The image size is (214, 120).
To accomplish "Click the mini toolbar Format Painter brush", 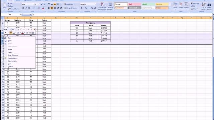I will 34,29.
